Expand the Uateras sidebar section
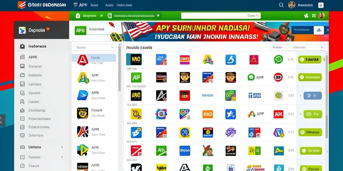The height and width of the screenshot is (171, 343). (62, 147)
